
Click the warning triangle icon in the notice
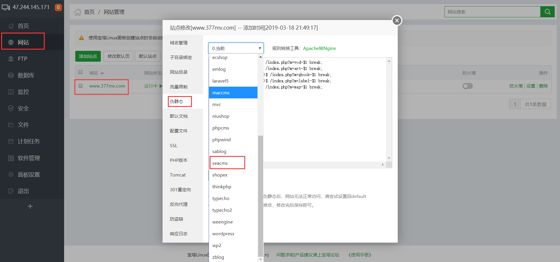(x=81, y=38)
